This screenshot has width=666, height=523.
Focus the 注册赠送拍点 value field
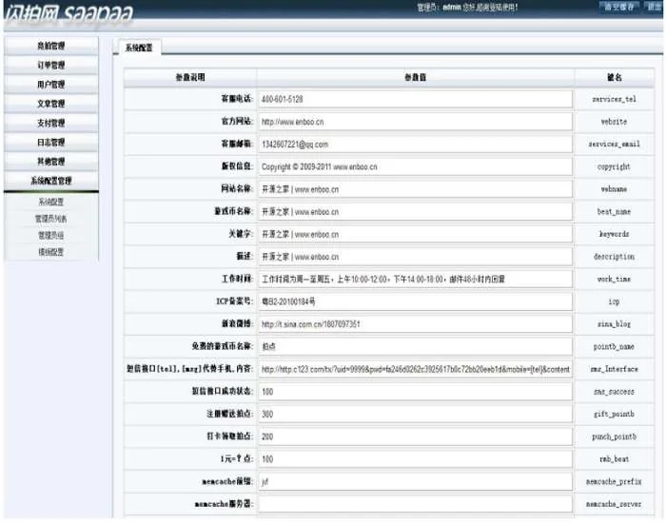tap(415, 414)
